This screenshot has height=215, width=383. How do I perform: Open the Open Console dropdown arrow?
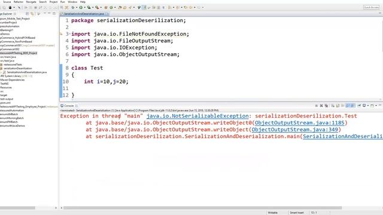376,106
